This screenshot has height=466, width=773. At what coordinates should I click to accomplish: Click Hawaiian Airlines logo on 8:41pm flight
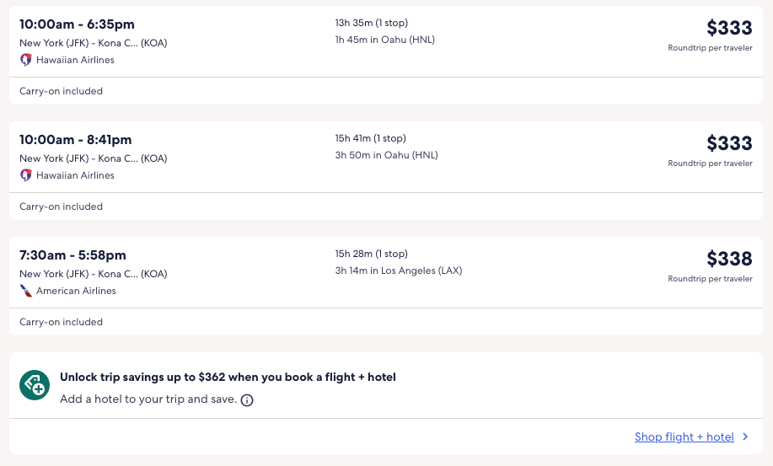[x=26, y=175]
